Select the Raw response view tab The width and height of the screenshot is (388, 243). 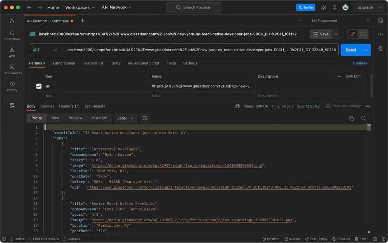point(55,118)
